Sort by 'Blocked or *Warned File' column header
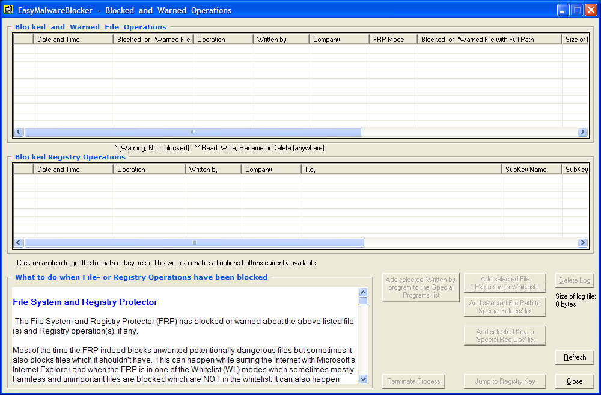601x395 pixels. point(153,39)
